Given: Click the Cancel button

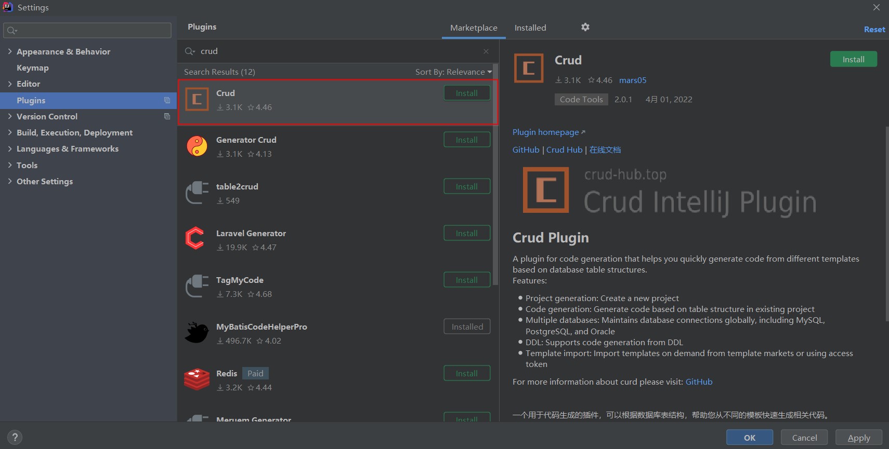Looking at the screenshot, I should coord(804,438).
